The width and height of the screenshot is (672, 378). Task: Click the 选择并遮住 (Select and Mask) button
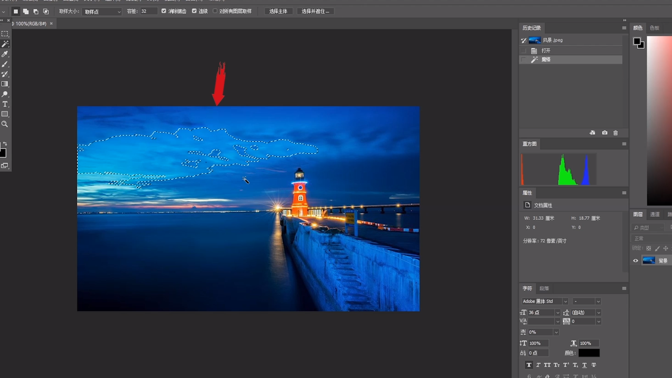(x=315, y=11)
